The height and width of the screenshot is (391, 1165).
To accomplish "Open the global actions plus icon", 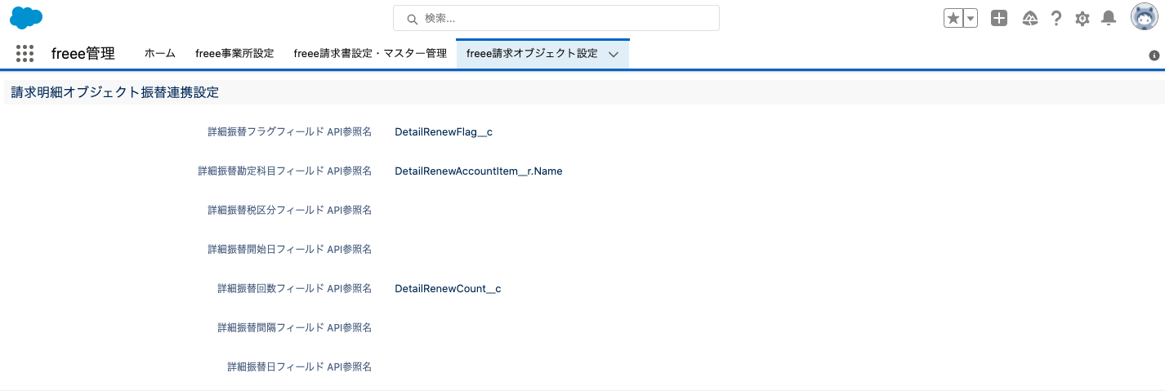I will tap(999, 18).
